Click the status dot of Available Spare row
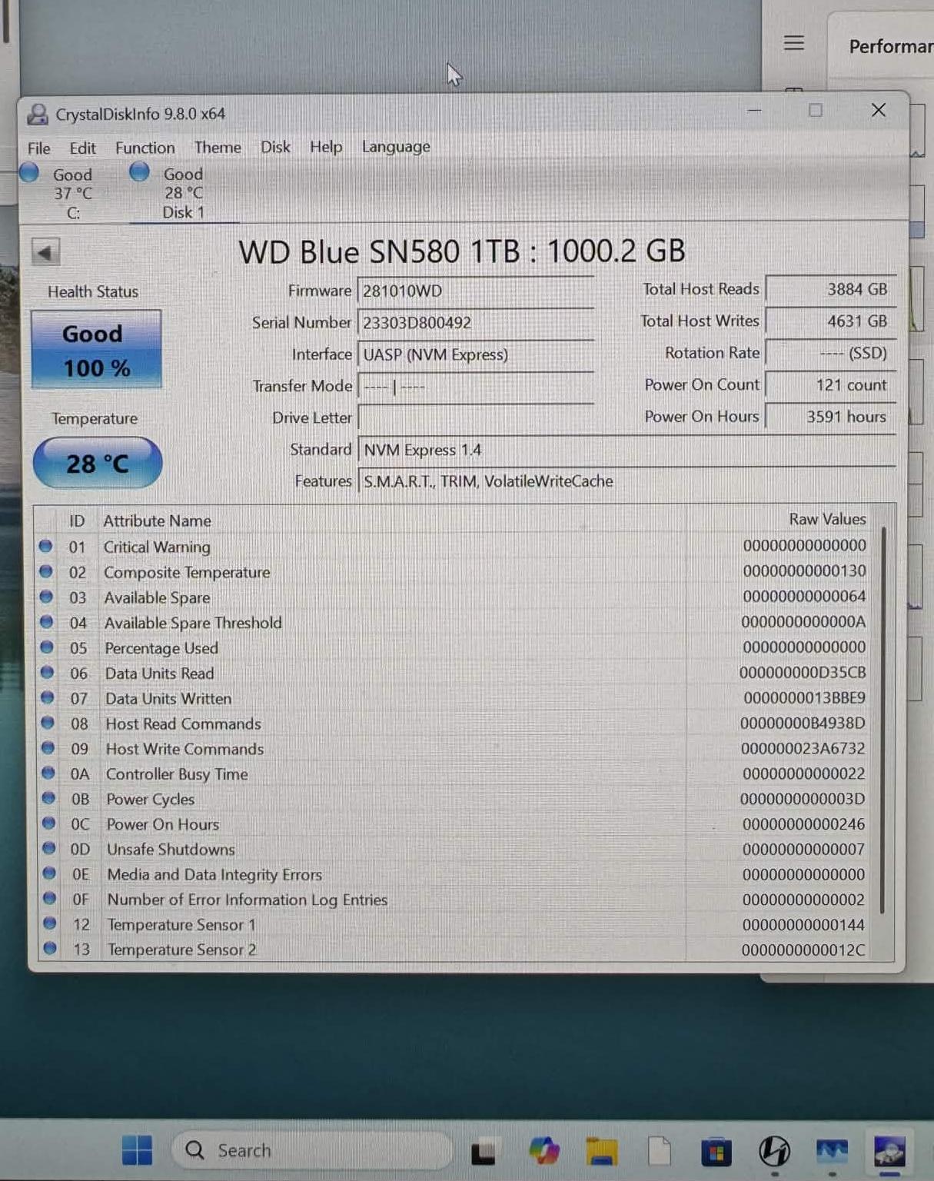The height and width of the screenshot is (1181, 934). click(46, 597)
